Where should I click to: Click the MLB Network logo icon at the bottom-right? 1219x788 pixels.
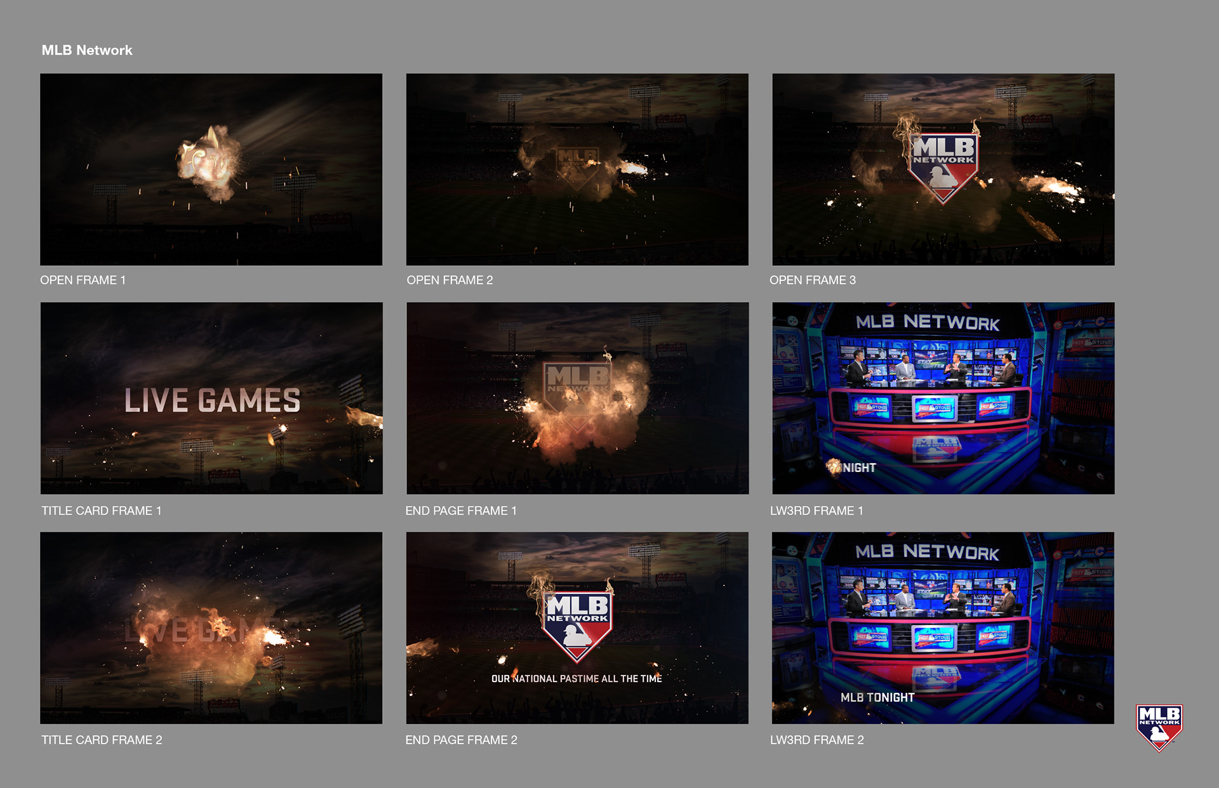click(1159, 727)
